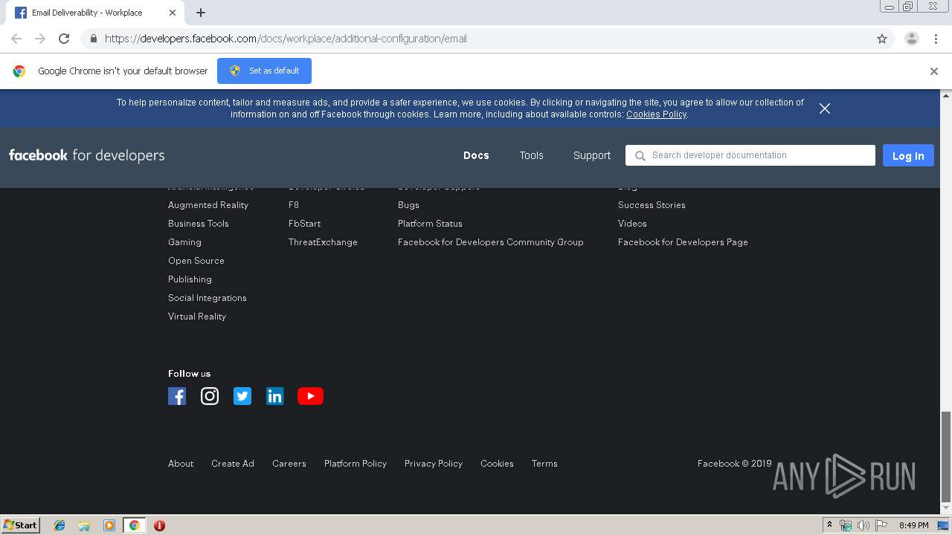The height and width of the screenshot is (535, 952).
Task: Go forward with the browser arrow
Action: pyautogui.click(x=40, y=39)
